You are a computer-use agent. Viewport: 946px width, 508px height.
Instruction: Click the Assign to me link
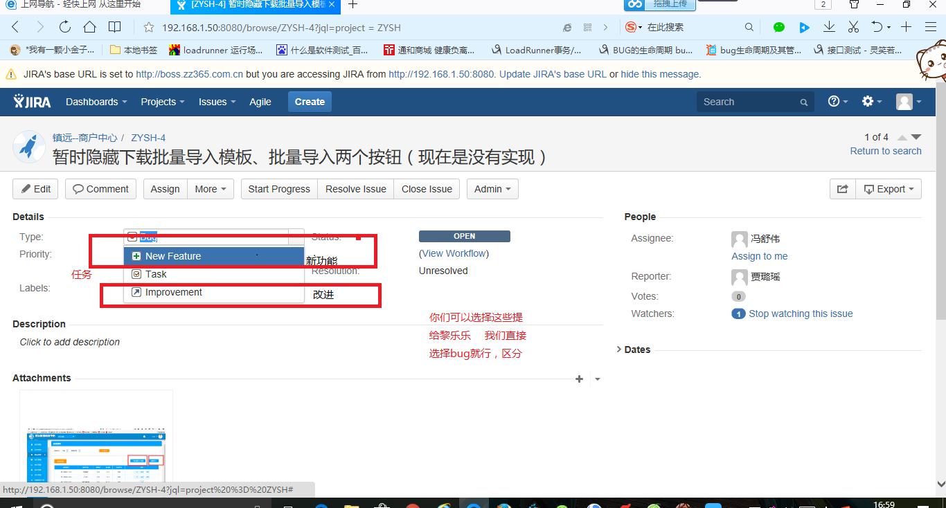759,256
